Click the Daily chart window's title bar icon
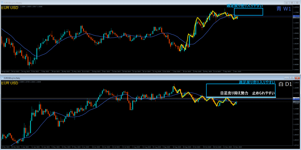Viewport: 301px width, 150px height. click(x=2, y=78)
